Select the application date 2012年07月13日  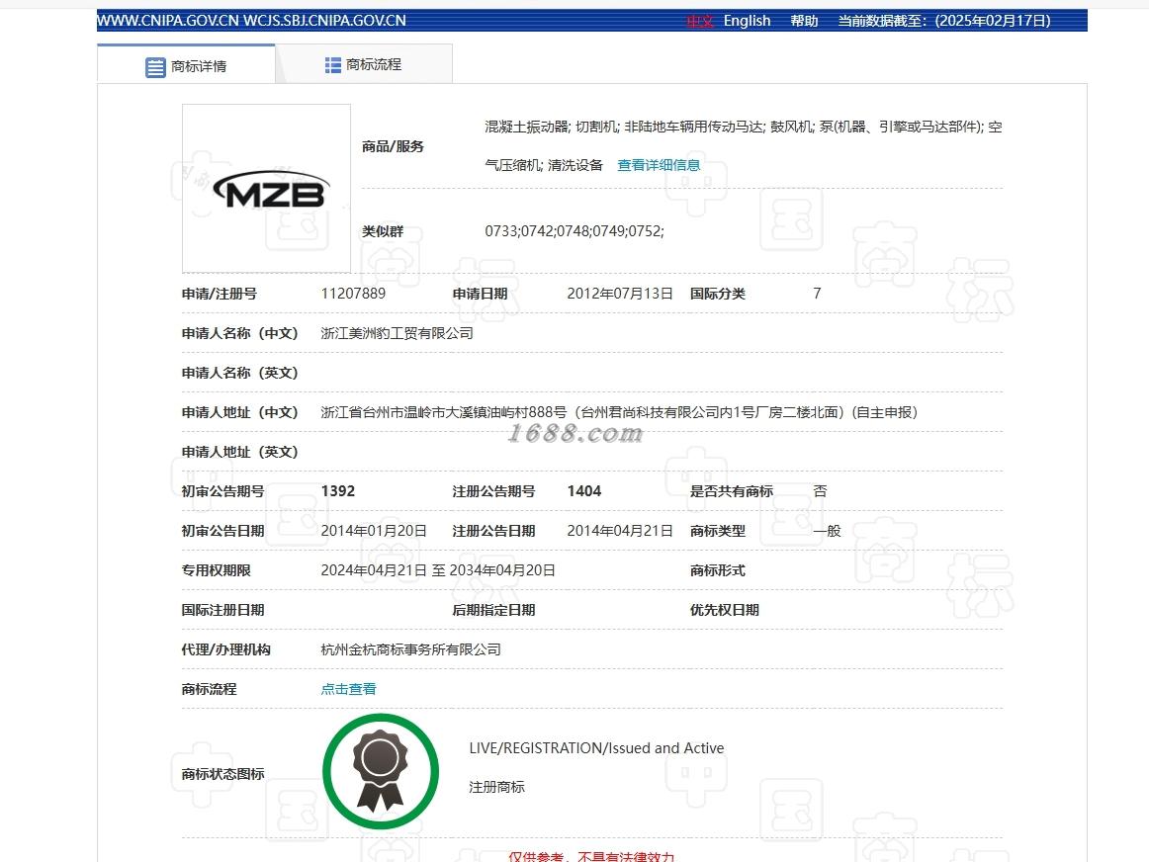(620, 294)
